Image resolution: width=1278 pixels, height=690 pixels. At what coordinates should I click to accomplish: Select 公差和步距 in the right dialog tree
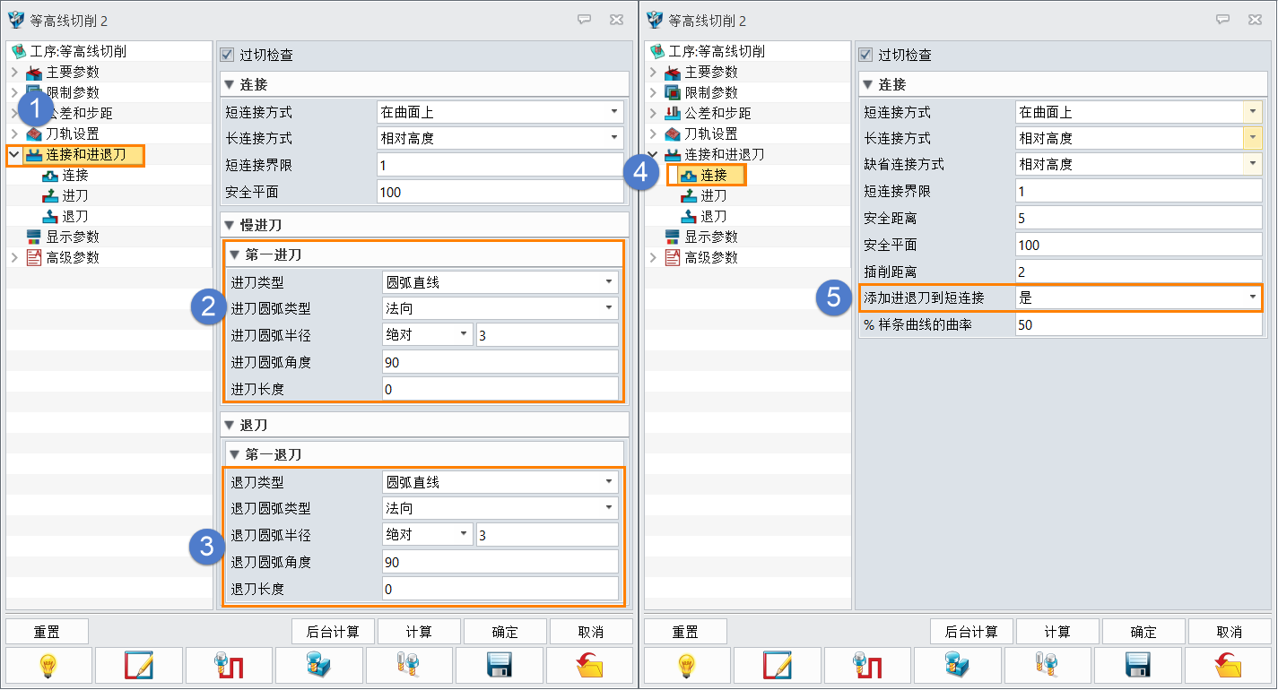[718, 113]
